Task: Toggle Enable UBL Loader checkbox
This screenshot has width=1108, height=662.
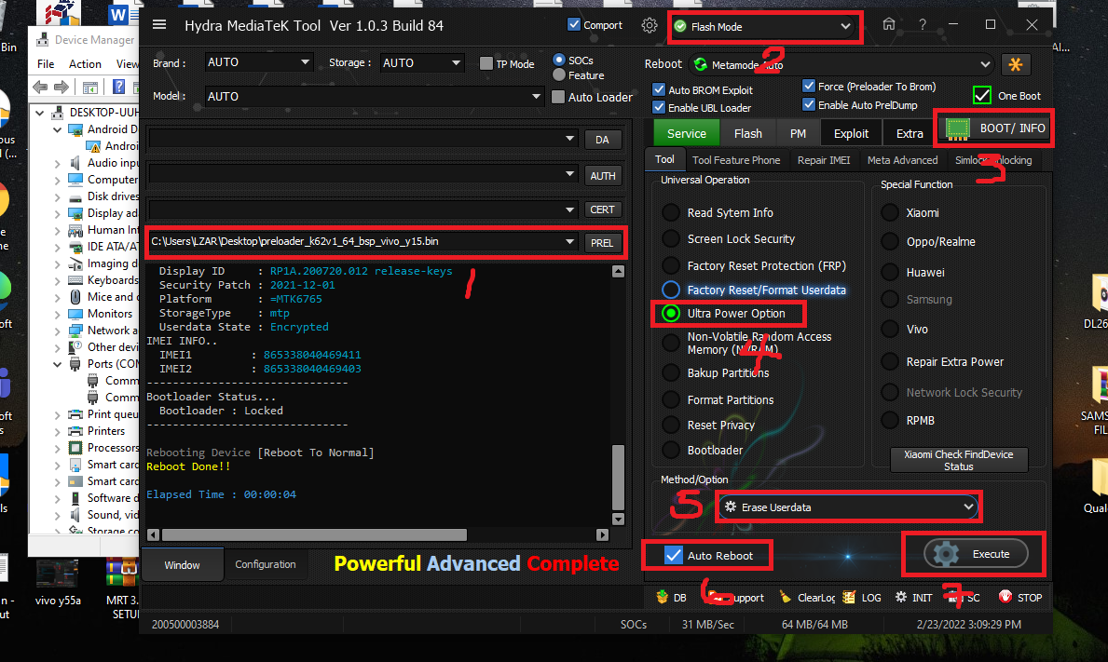Action: point(659,107)
